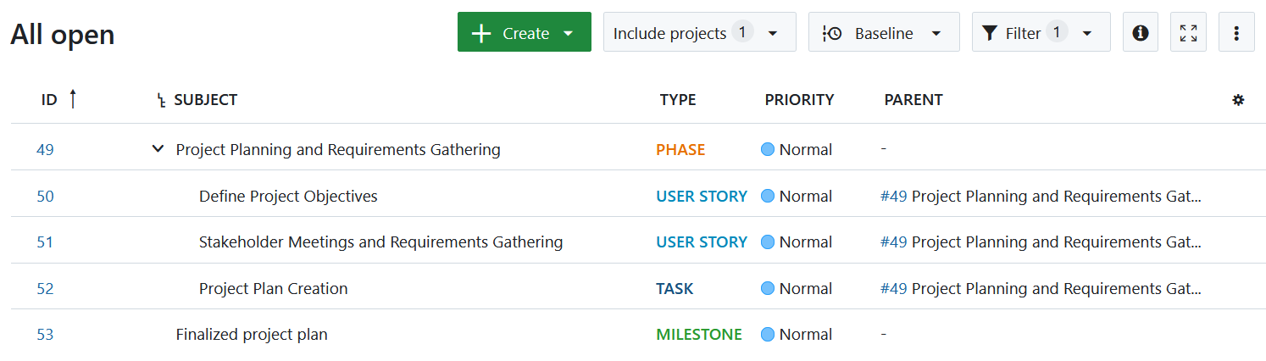Click USER STORY type for Stakeholder Meetings row
This screenshot has width=1266, height=361.
pyautogui.click(x=702, y=242)
